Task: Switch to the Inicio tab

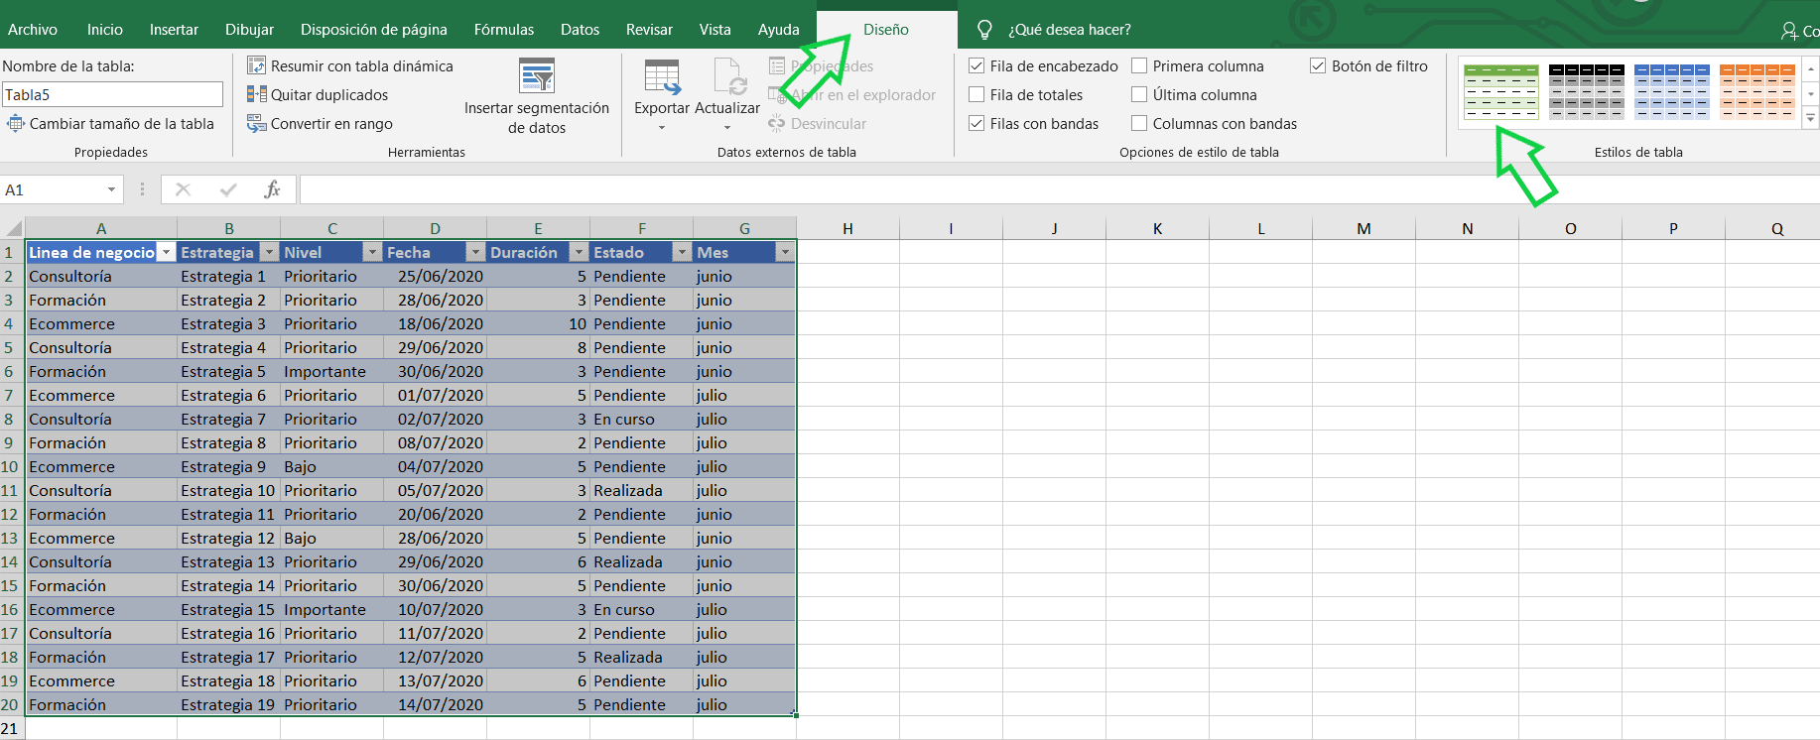Action: (x=104, y=30)
